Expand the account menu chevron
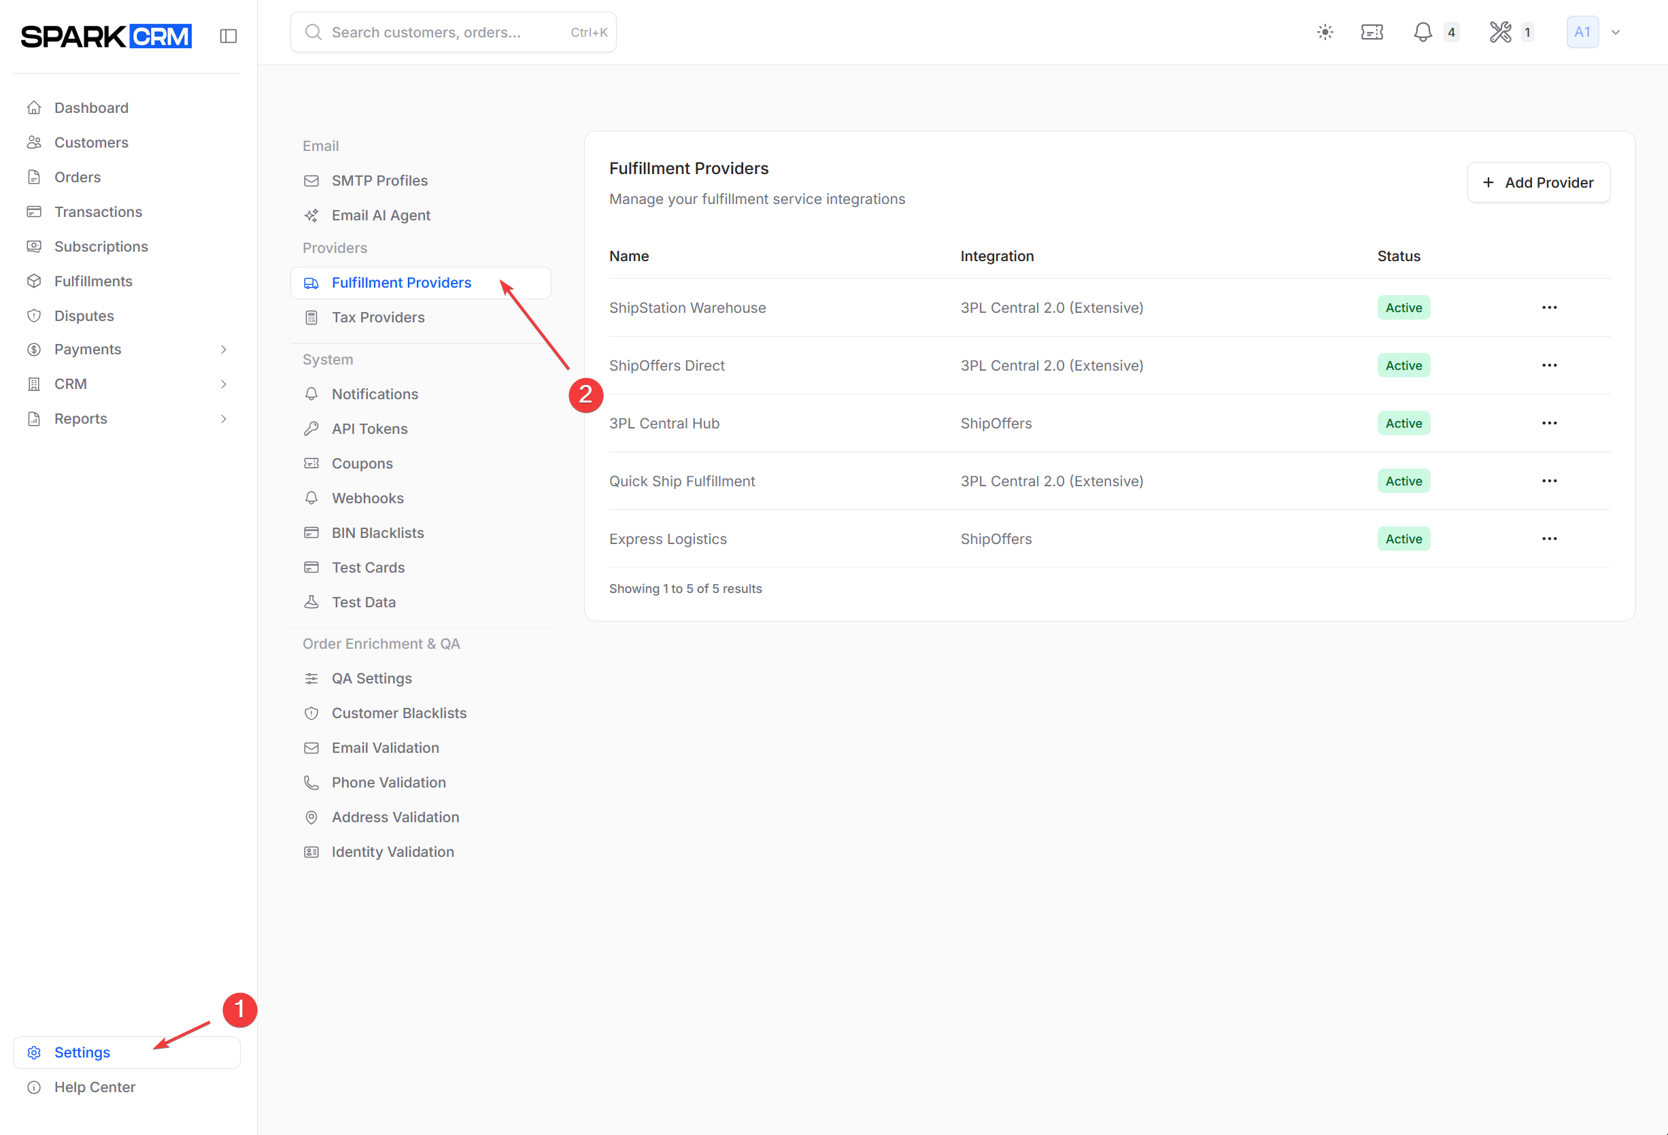The height and width of the screenshot is (1135, 1668). [1615, 33]
